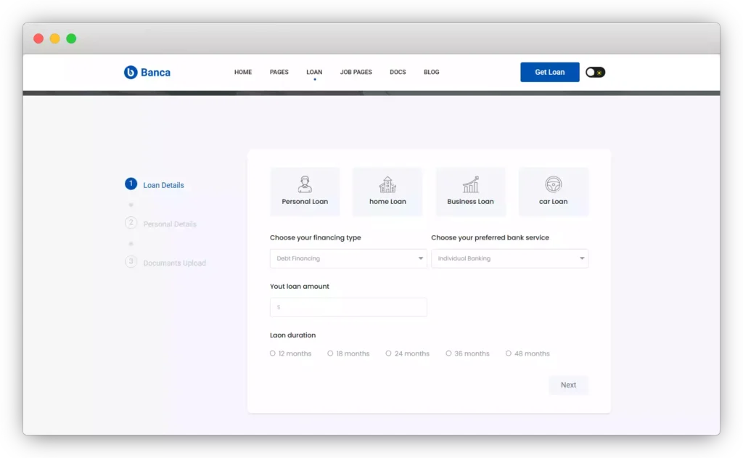Click the Next button
743x458 pixels.
pyautogui.click(x=568, y=385)
